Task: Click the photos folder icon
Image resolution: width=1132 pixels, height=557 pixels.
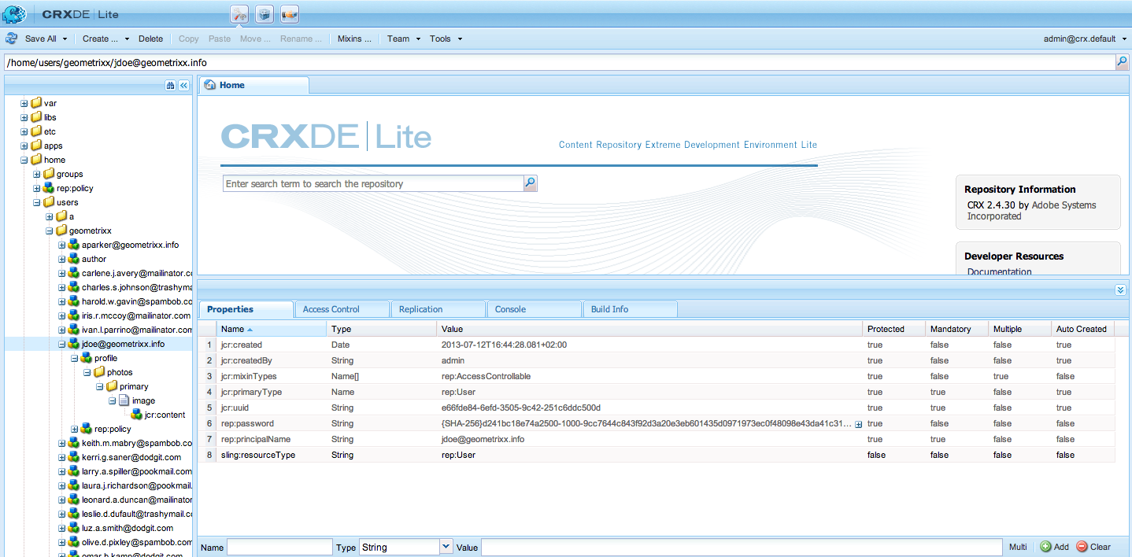Action: (99, 372)
